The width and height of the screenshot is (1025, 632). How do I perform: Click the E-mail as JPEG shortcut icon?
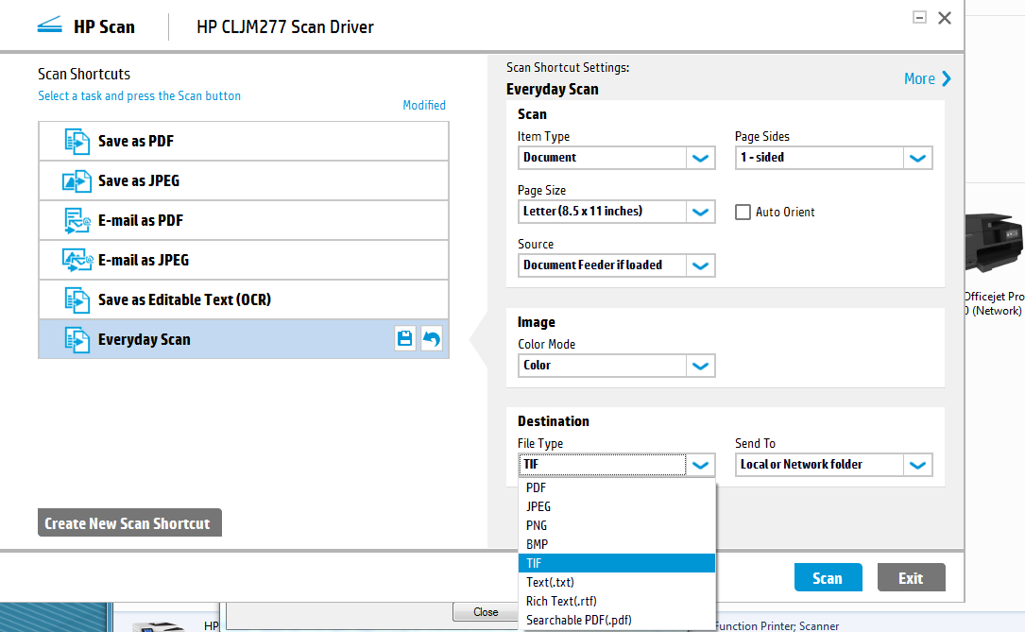click(x=77, y=260)
